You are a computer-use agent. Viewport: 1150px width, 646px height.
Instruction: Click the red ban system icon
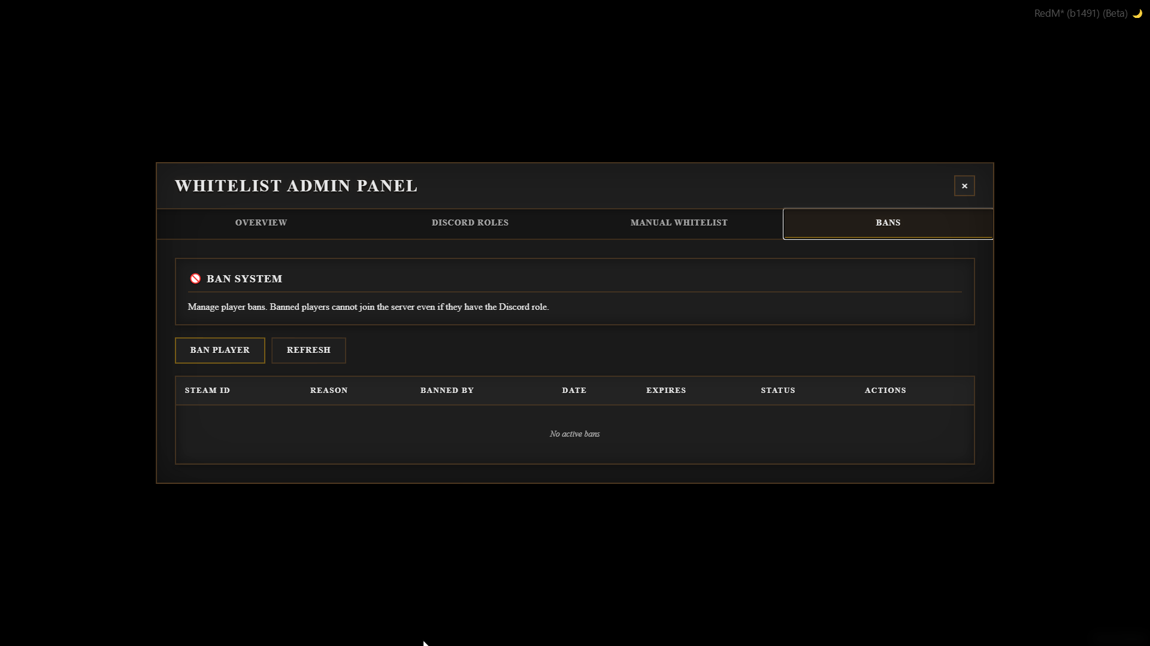click(195, 279)
